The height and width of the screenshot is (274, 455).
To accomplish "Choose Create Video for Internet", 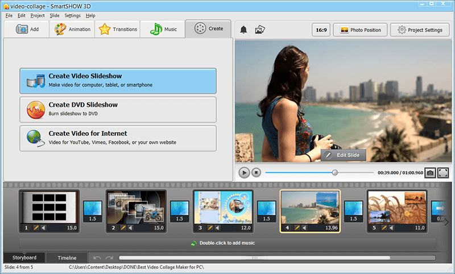I will coord(118,138).
